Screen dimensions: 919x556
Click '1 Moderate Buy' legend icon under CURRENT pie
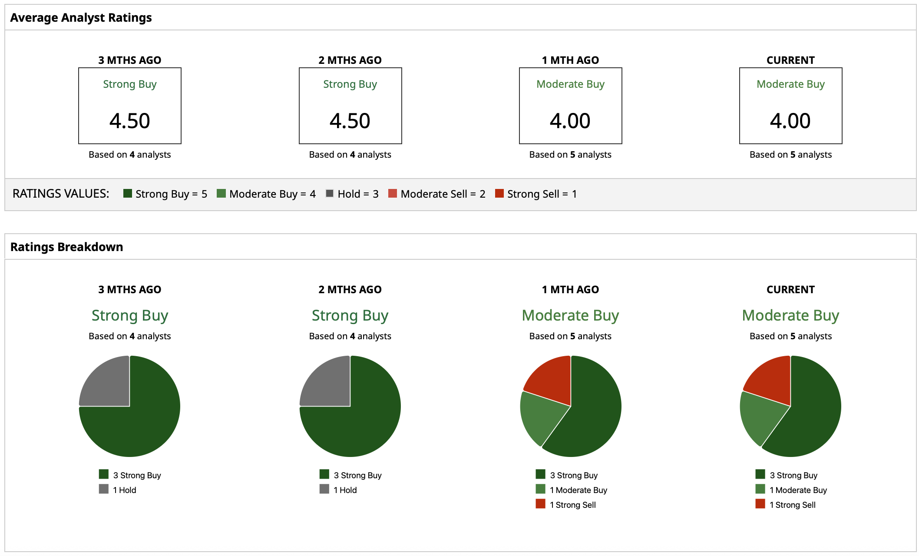[760, 489]
